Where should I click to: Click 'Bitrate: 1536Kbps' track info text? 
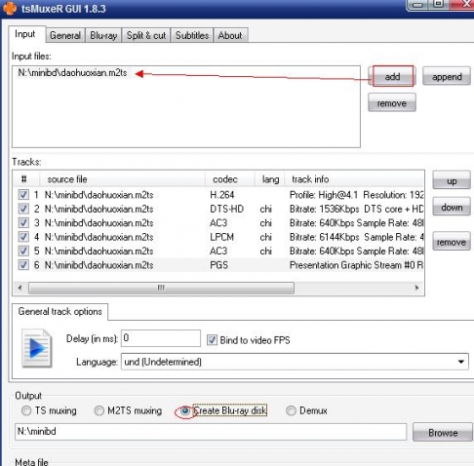click(x=324, y=209)
